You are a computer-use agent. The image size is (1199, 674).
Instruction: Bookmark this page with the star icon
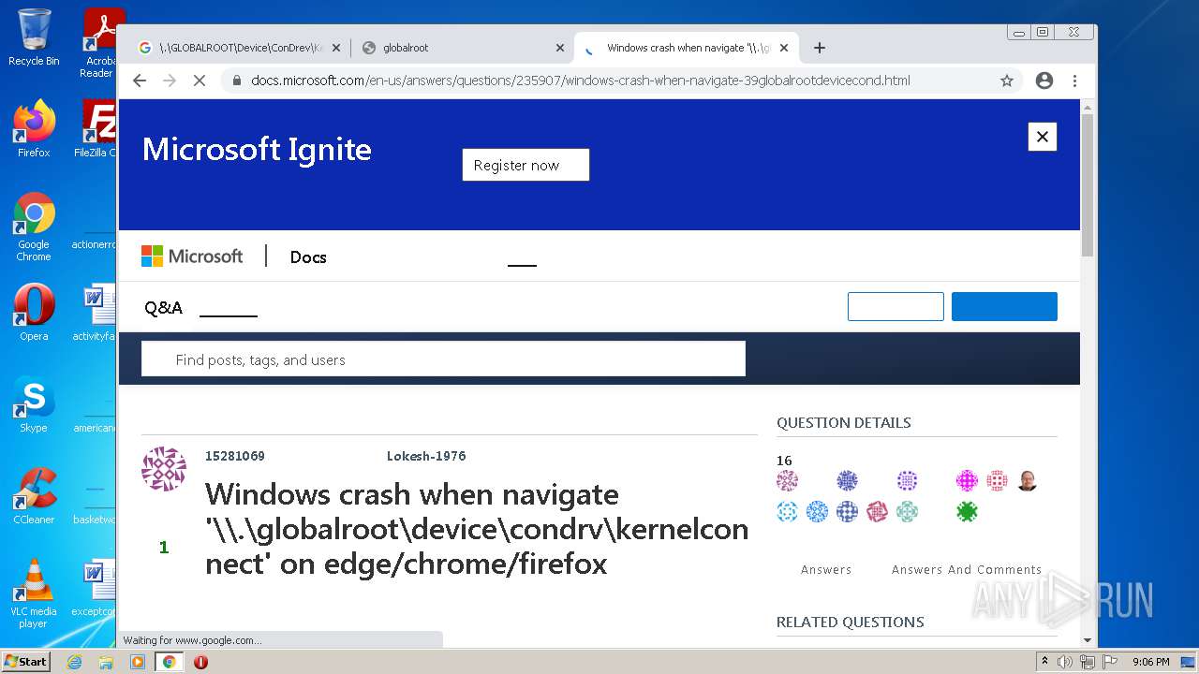(x=1007, y=81)
